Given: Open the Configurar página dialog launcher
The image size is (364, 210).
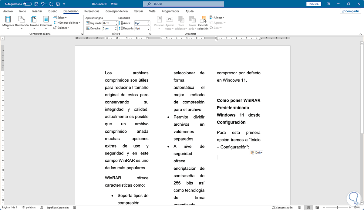Looking at the screenshot, I should (x=82, y=34).
